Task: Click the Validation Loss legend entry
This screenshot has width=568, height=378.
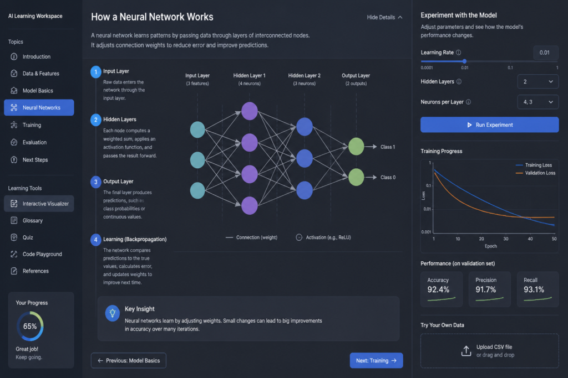Action: coord(535,173)
